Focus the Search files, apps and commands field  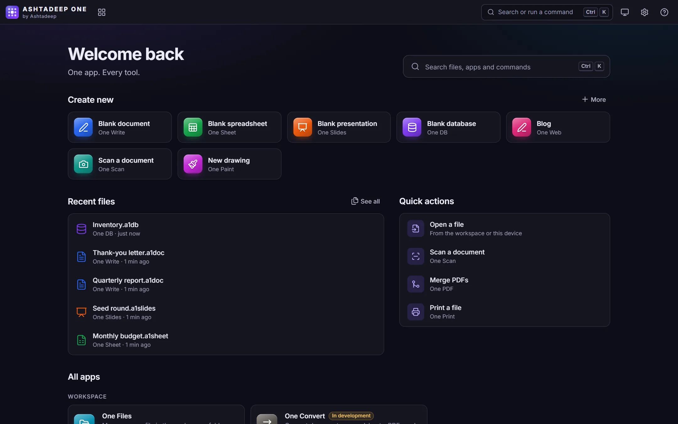pyautogui.click(x=506, y=67)
